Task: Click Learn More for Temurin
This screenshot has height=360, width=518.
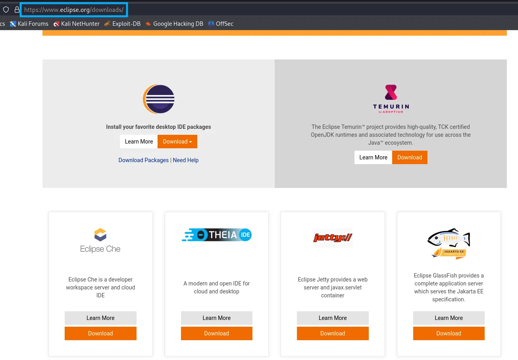Action: coord(373,157)
